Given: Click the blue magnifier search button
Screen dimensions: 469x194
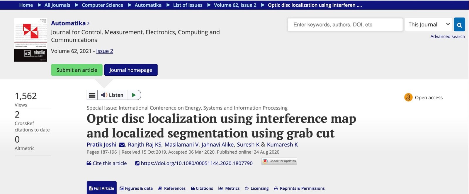Looking at the screenshot, I should click(459, 25).
